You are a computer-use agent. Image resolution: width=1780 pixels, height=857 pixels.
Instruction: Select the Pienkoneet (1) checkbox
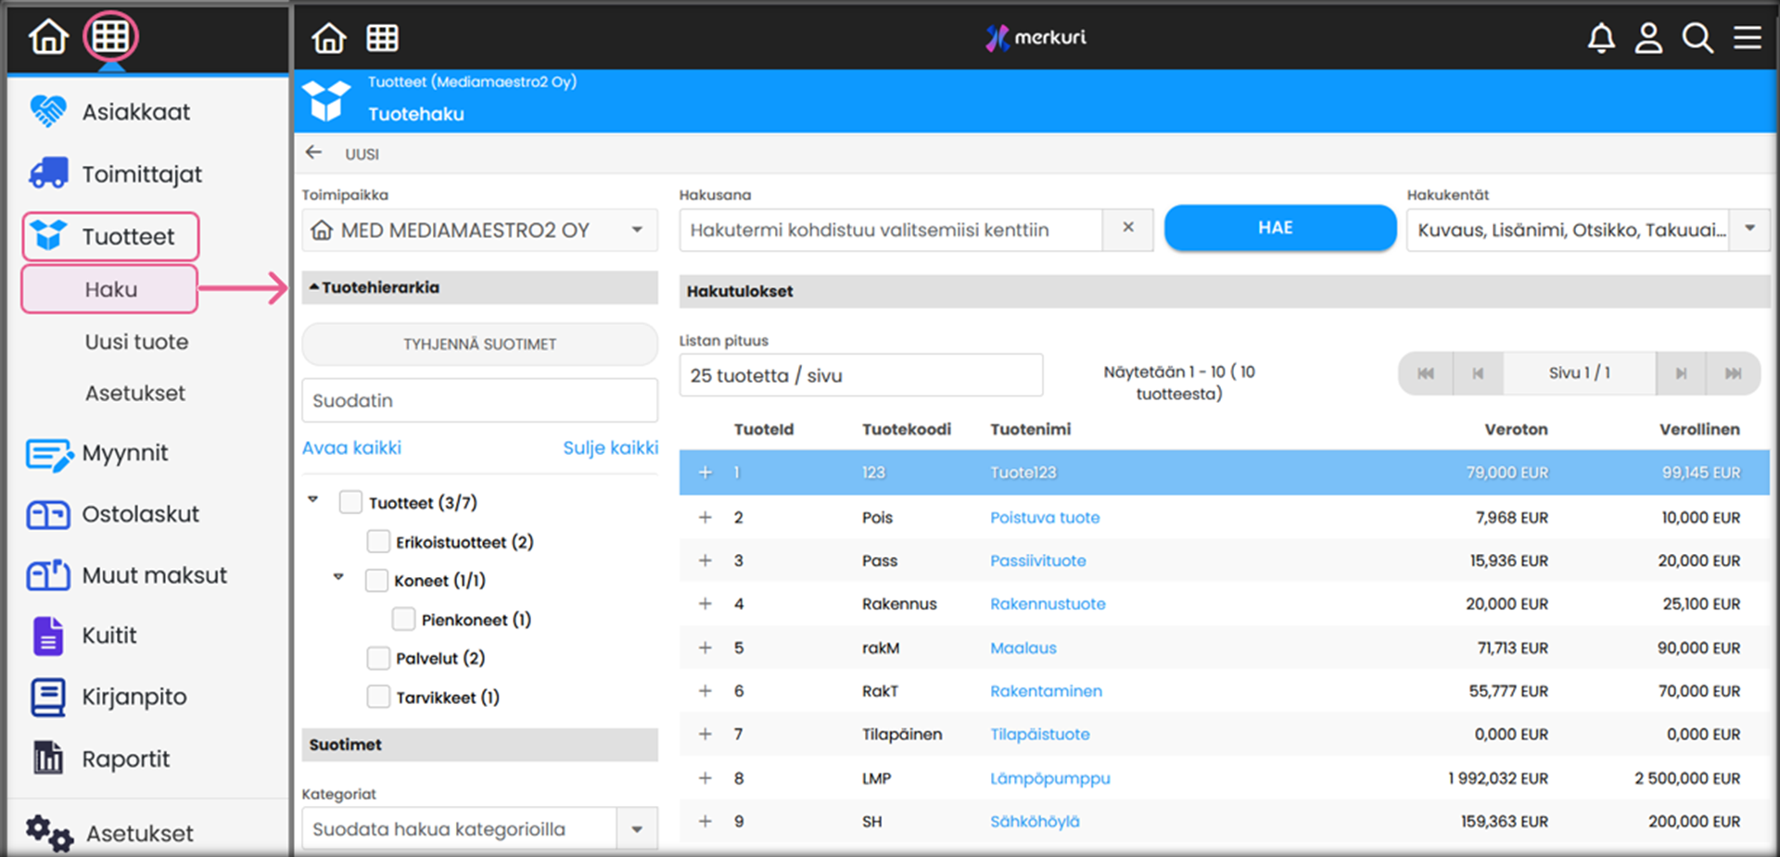[x=403, y=619]
